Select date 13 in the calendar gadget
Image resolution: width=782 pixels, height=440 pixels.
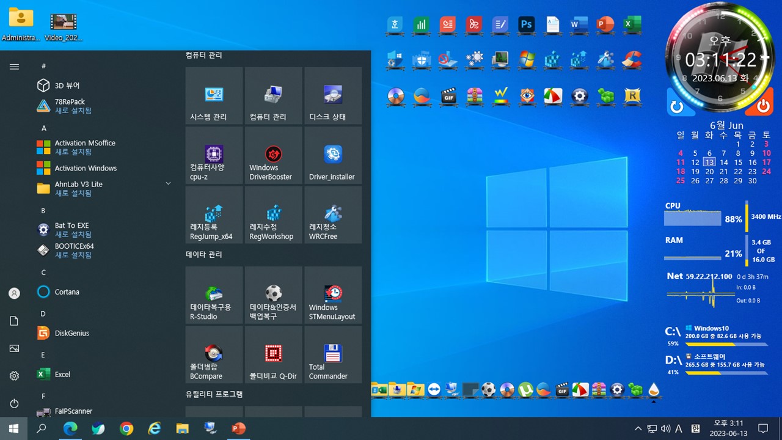pos(709,163)
